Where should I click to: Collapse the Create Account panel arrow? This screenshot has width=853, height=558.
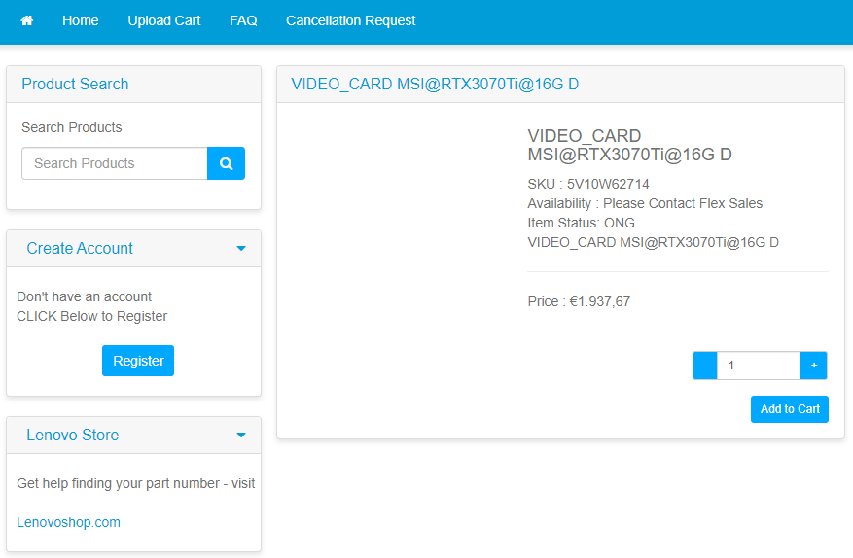(241, 249)
